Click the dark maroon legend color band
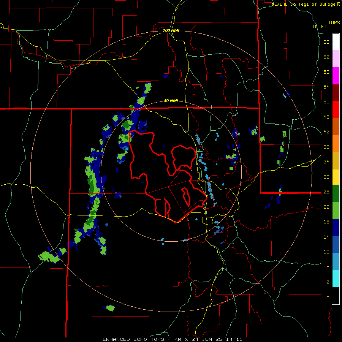This screenshot has width=342, height=342. 336,93
